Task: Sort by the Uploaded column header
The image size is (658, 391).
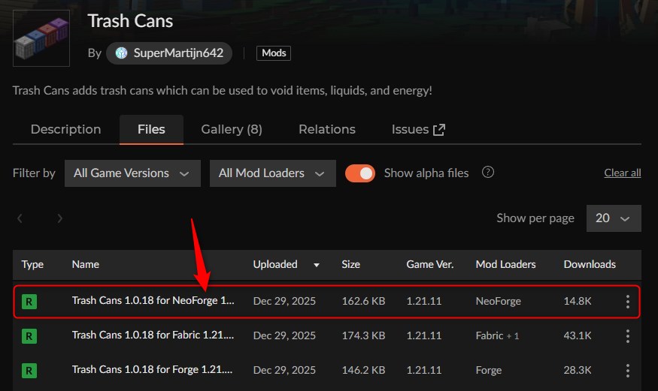Action: pyautogui.click(x=275, y=265)
